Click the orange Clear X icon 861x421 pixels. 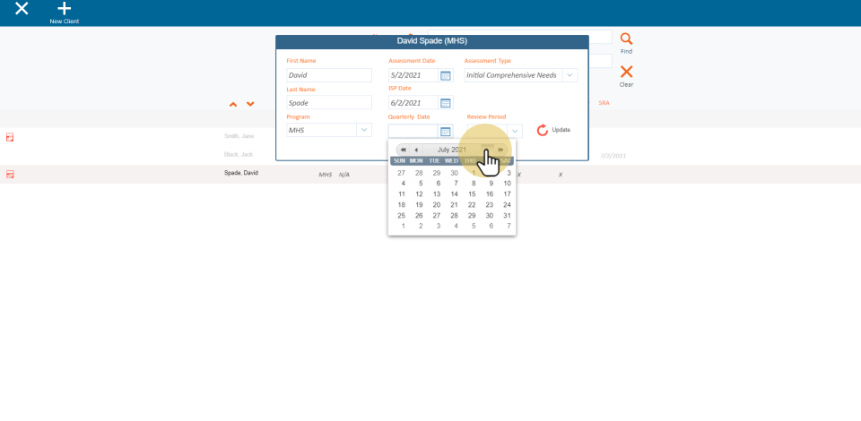(626, 72)
